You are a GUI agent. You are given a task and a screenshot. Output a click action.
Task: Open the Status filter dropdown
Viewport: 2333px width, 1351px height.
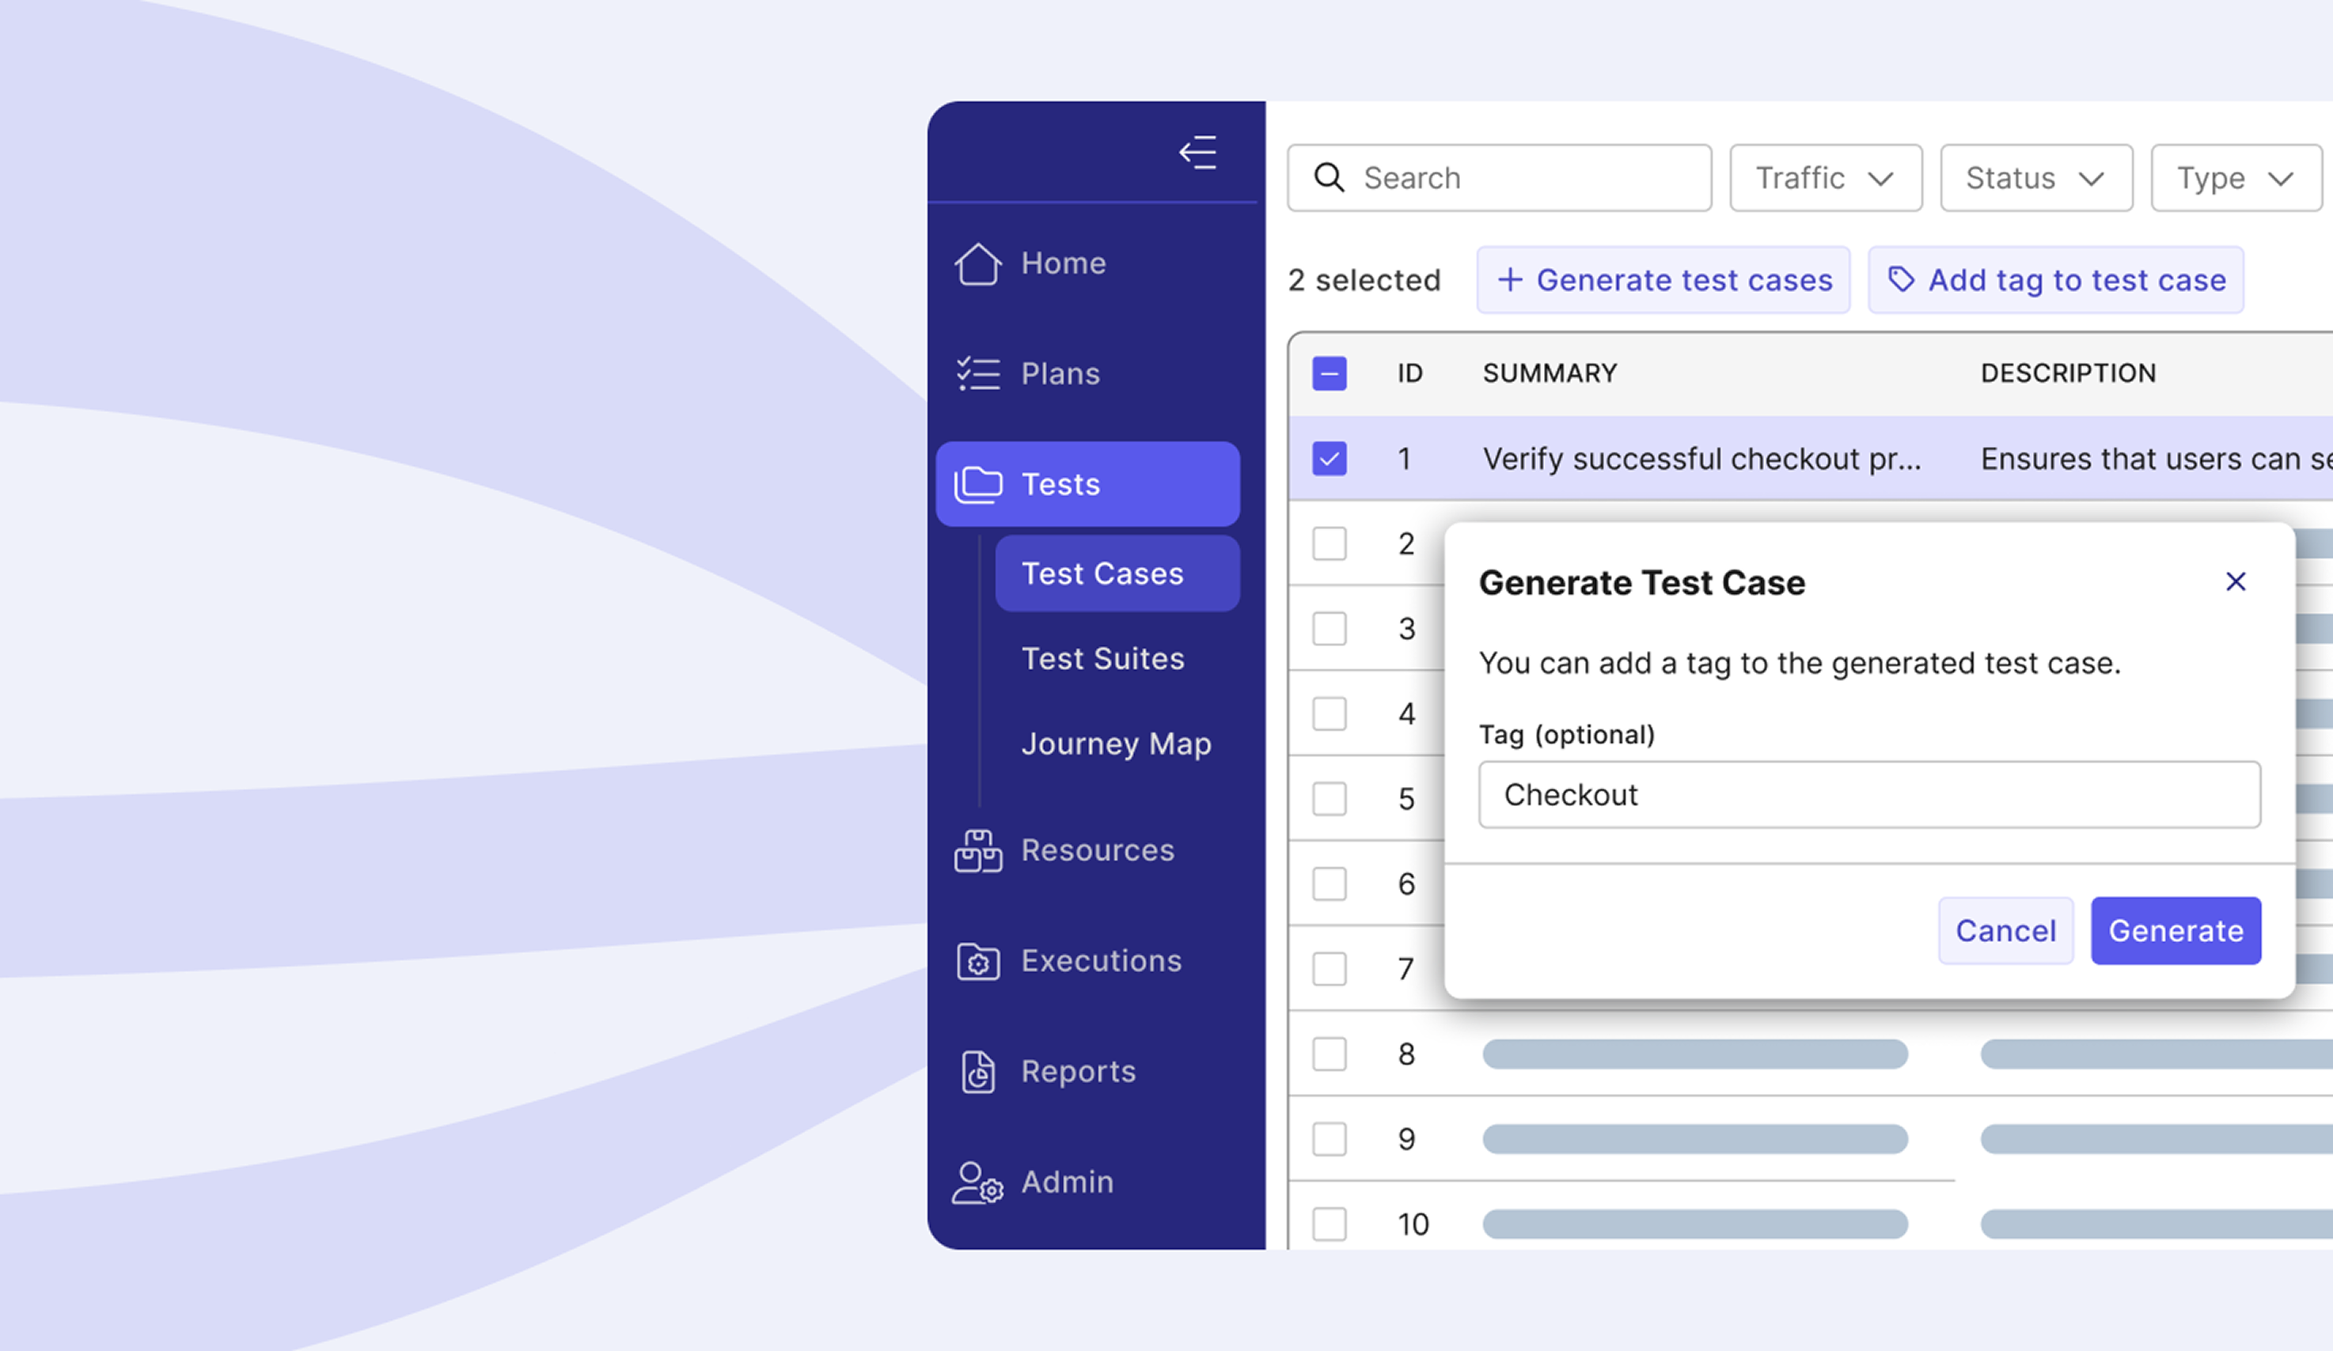click(x=2035, y=178)
